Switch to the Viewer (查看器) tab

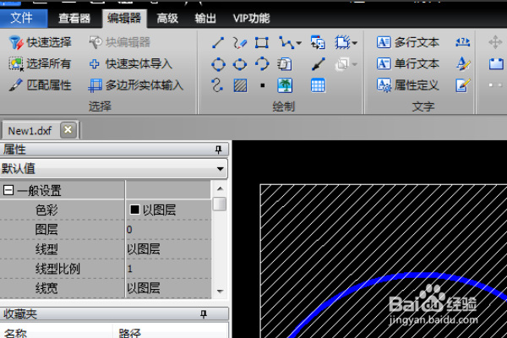coord(74,18)
